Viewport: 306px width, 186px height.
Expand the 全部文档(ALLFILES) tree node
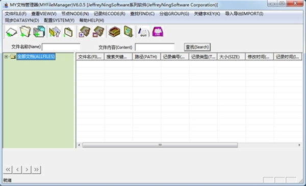(x=6, y=57)
